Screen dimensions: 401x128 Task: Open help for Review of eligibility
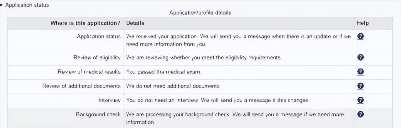click(360, 58)
